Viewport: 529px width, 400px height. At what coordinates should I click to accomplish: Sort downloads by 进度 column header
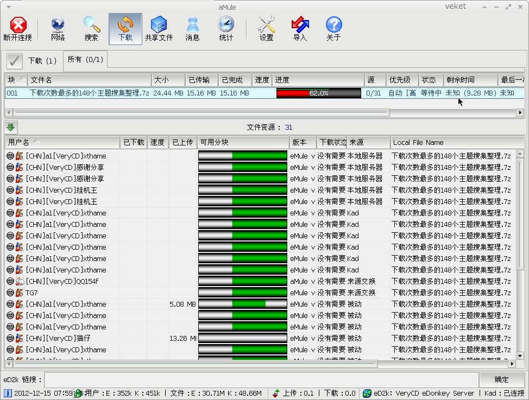coord(318,80)
